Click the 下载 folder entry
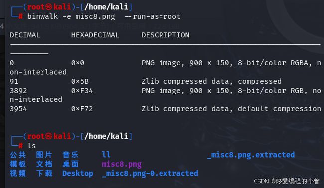Screen dimensions: 324x188 [44, 174]
